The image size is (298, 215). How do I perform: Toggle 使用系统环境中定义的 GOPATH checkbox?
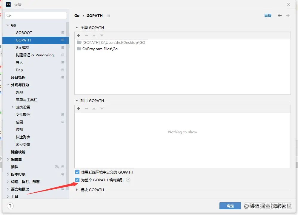[77, 172]
